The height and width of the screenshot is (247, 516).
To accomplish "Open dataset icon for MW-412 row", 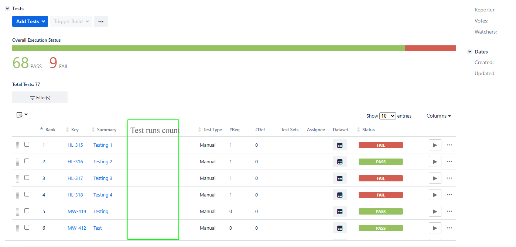I will pyautogui.click(x=340, y=228).
